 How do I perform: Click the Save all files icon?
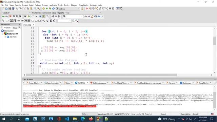click(13, 8)
